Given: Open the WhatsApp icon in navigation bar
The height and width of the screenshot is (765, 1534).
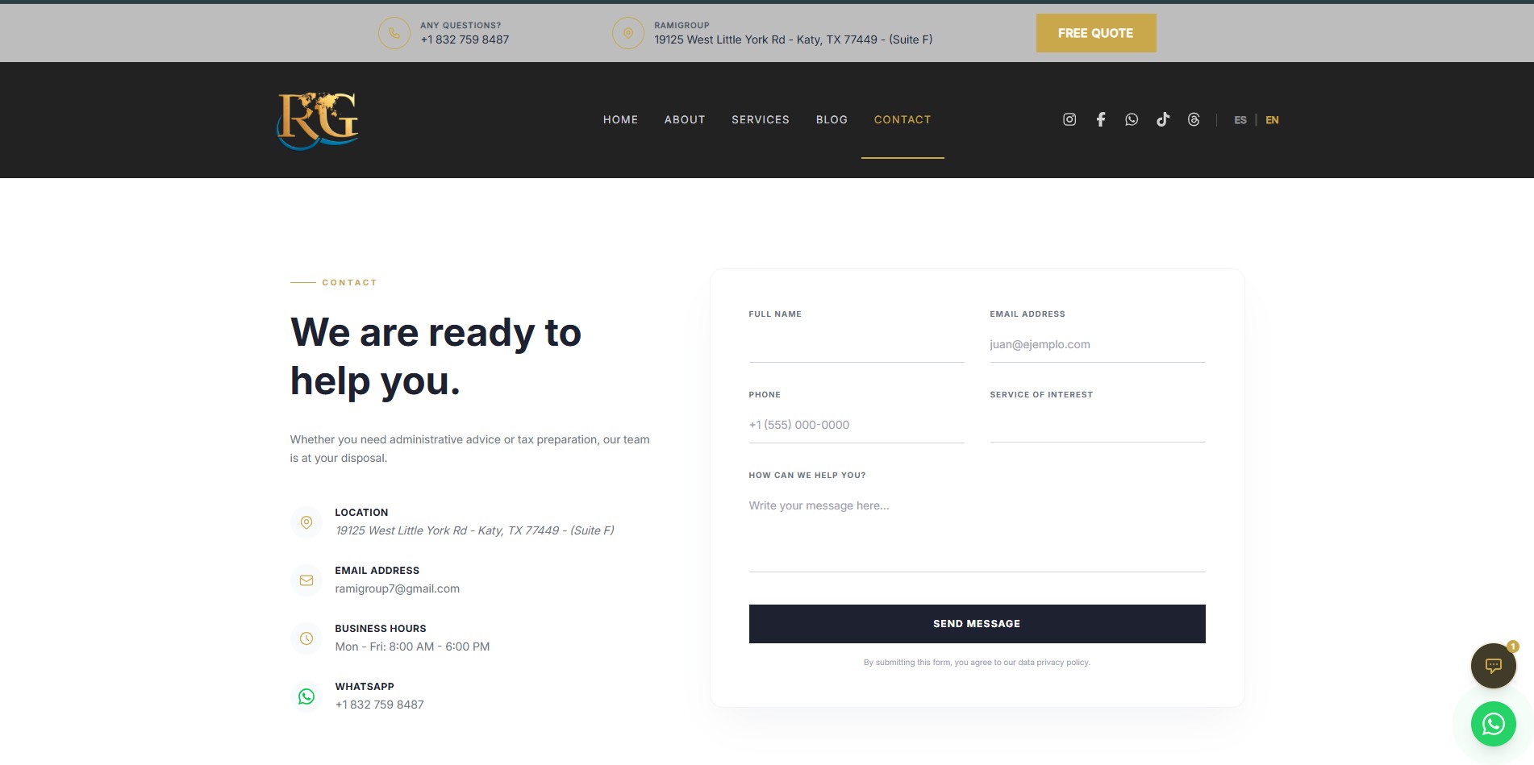Looking at the screenshot, I should coord(1132,119).
